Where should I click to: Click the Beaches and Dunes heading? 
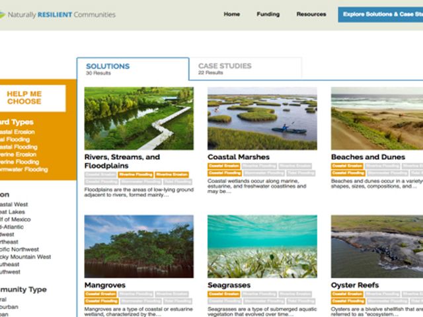[x=367, y=157]
